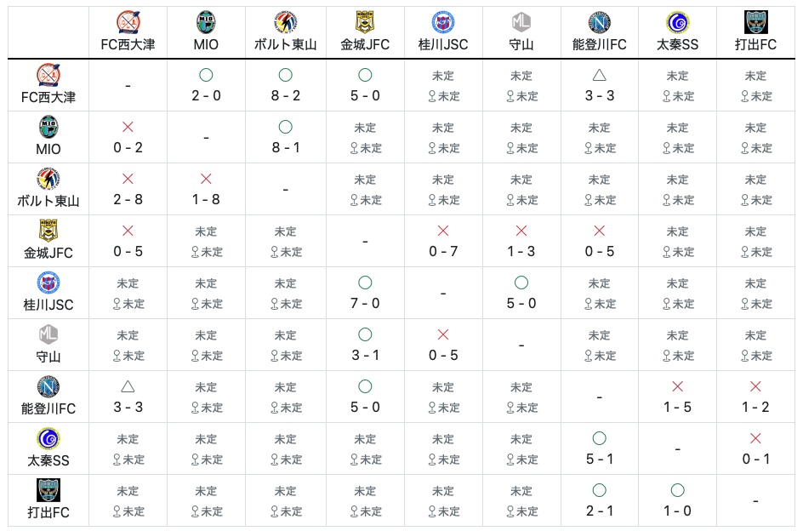Screen dimensions: 803x531
Task: Click 打出FC crest in left column
Action: point(48,490)
